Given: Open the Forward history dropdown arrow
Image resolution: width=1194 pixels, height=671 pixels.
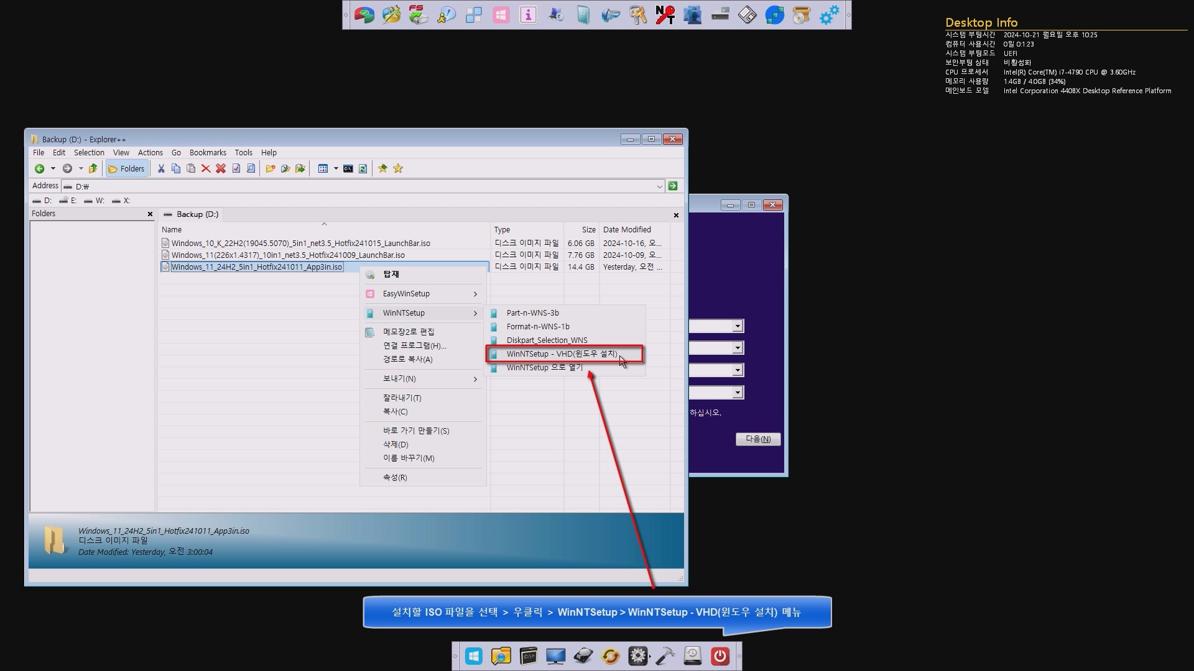Looking at the screenshot, I should (x=81, y=168).
